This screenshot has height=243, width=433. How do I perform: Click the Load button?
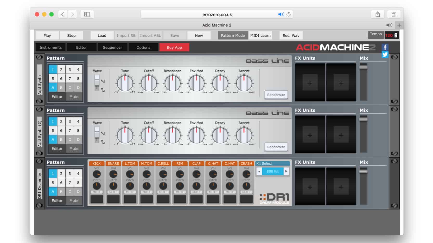(x=102, y=36)
